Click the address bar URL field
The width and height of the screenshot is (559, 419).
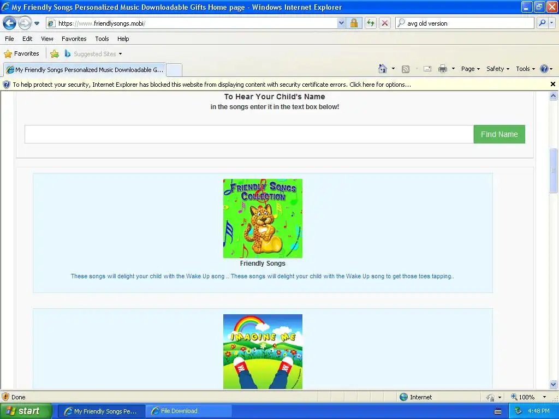pyautogui.click(x=193, y=23)
